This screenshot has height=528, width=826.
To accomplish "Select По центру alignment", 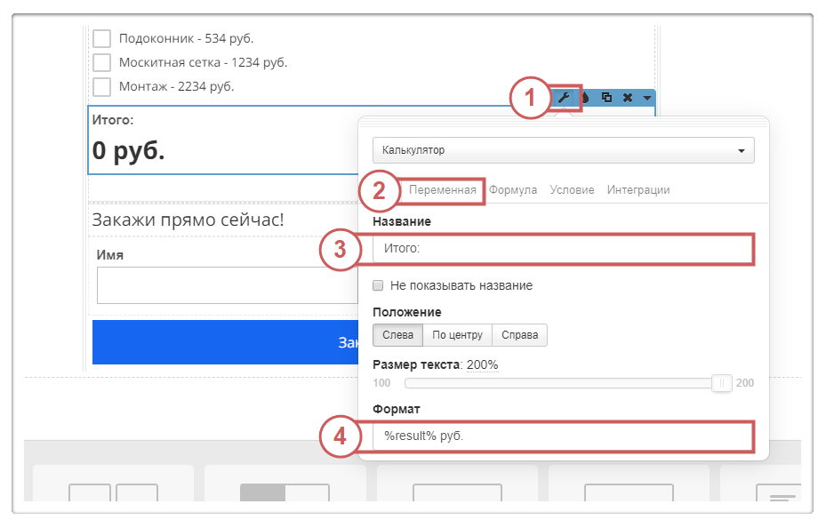I will (457, 335).
